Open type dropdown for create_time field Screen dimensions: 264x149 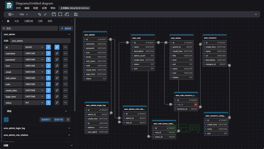(34, 90)
